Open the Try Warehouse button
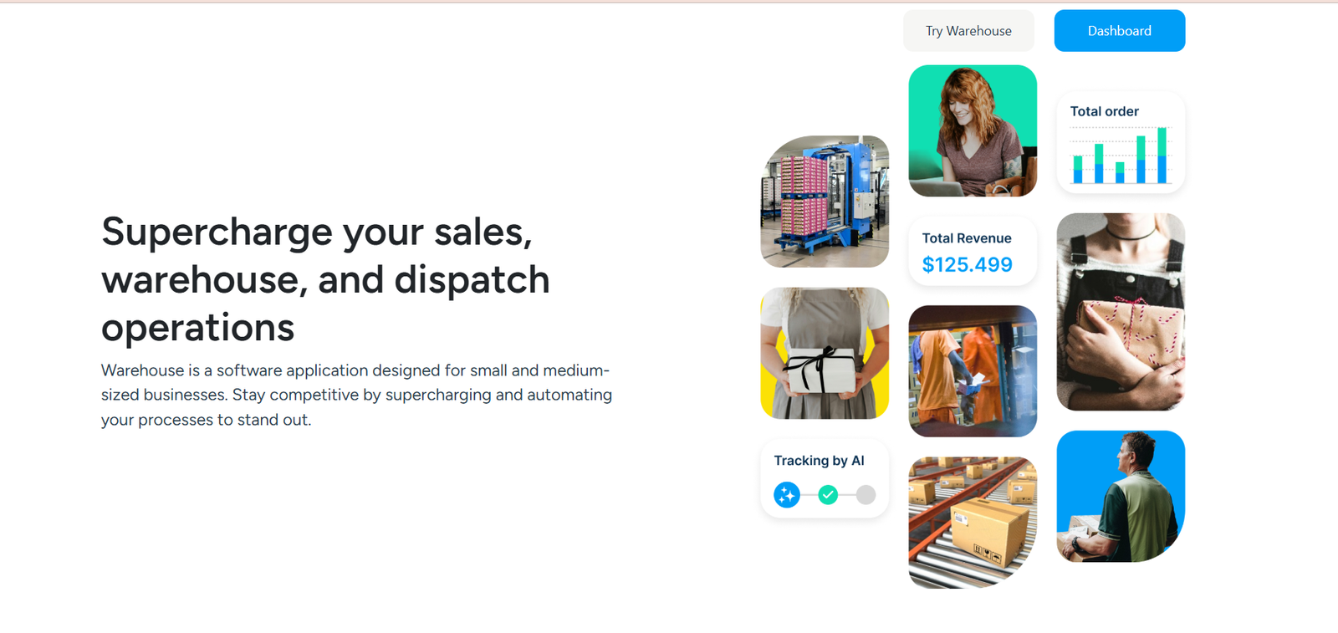Image resolution: width=1338 pixels, height=633 pixels. (x=968, y=31)
